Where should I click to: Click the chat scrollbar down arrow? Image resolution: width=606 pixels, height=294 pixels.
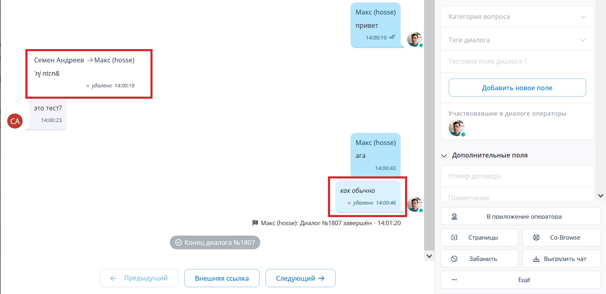[x=429, y=256]
